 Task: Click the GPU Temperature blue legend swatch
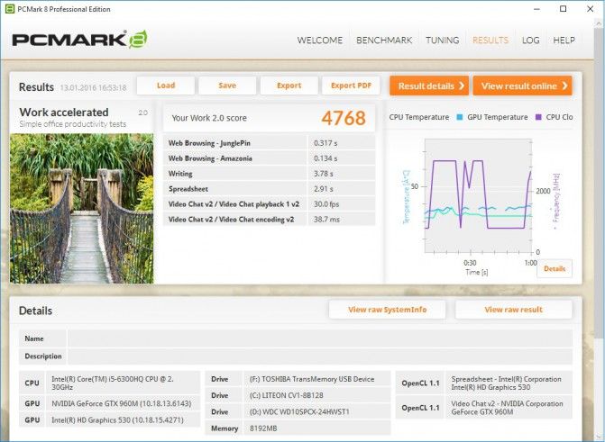[459, 117]
